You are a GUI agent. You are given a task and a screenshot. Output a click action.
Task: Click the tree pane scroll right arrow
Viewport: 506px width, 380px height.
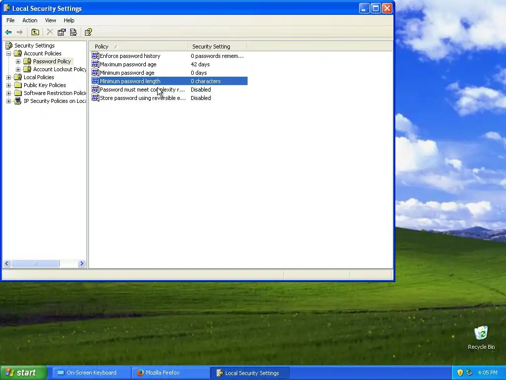tap(82, 264)
